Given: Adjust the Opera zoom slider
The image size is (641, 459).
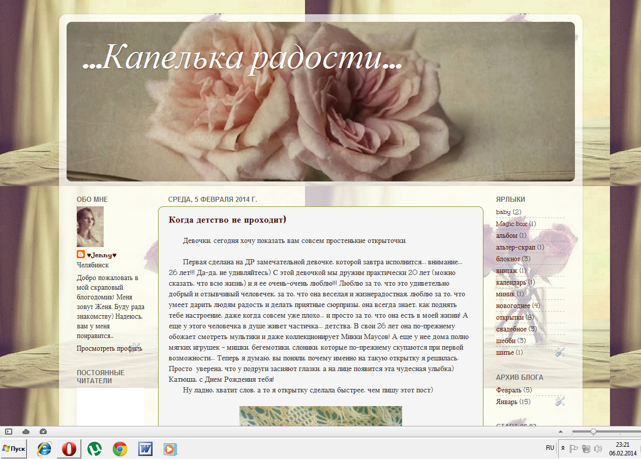Looking at the screenshot, I should [x=593, y=432].
